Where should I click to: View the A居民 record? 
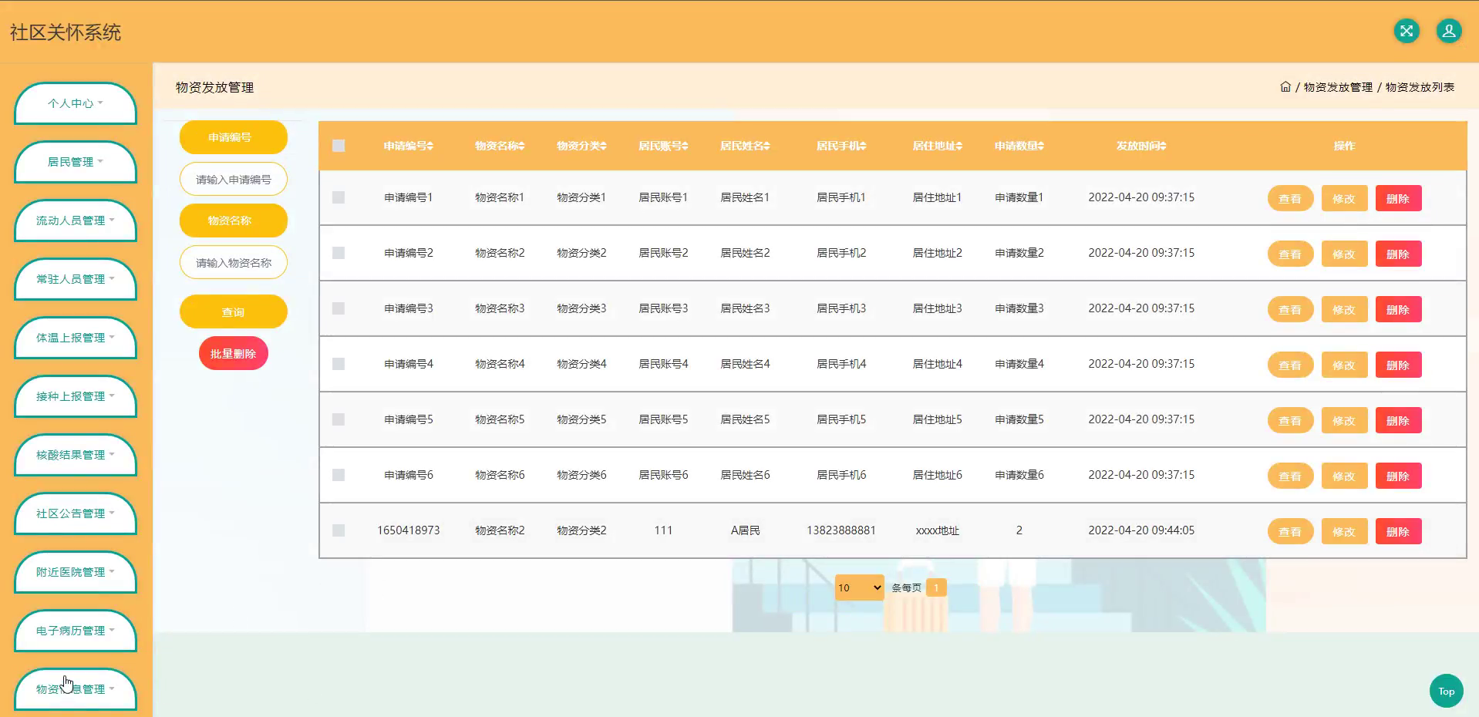pos(1290,531)
